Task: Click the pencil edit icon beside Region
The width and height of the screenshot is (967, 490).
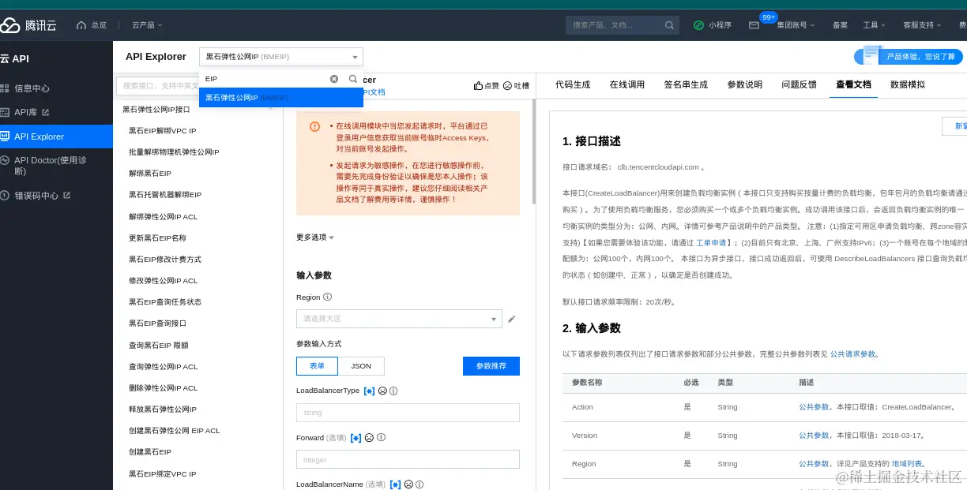Action: tap(511, 319)
